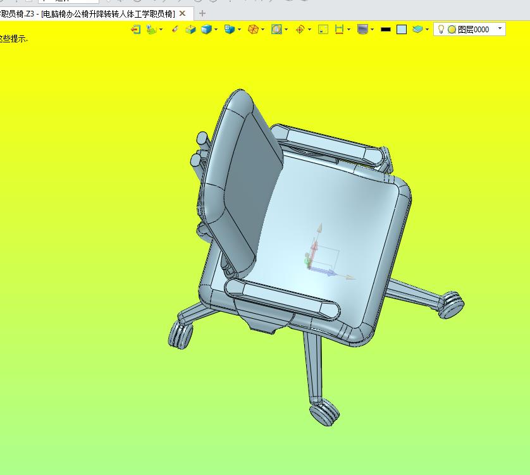The width and height of the screenshot is (530, 475).
Task: Open the wireframe polyhedron dropdown arrow
Action: (263, 30)
